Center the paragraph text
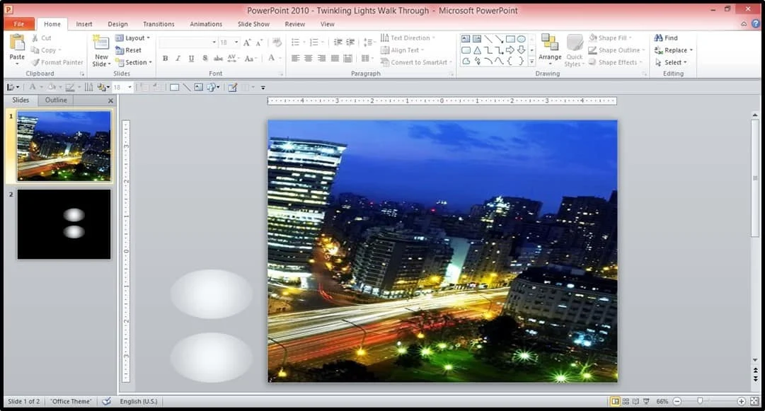This screenshot has height=411, width=765. tap(309, 59)
